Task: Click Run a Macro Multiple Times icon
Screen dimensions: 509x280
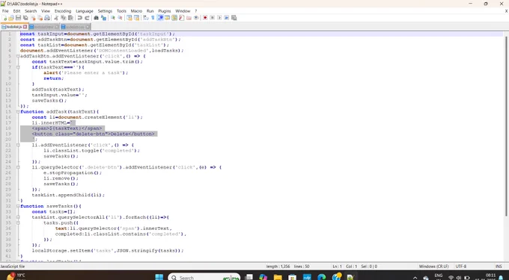Action: coord(227,17)
